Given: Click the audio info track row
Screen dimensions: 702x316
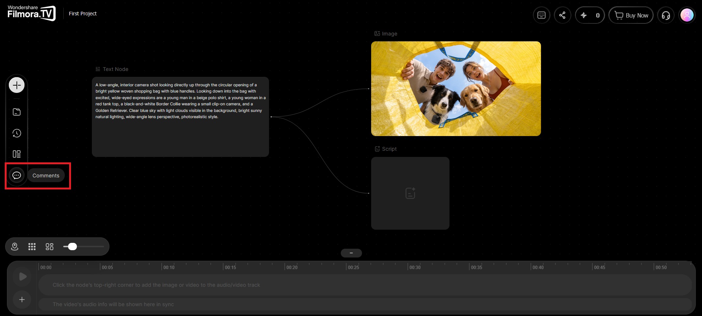Looking at the screenshot, I should coord(365,304).
